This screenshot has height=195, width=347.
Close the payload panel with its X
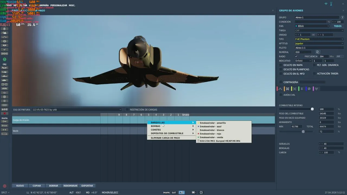pos(273,11)
